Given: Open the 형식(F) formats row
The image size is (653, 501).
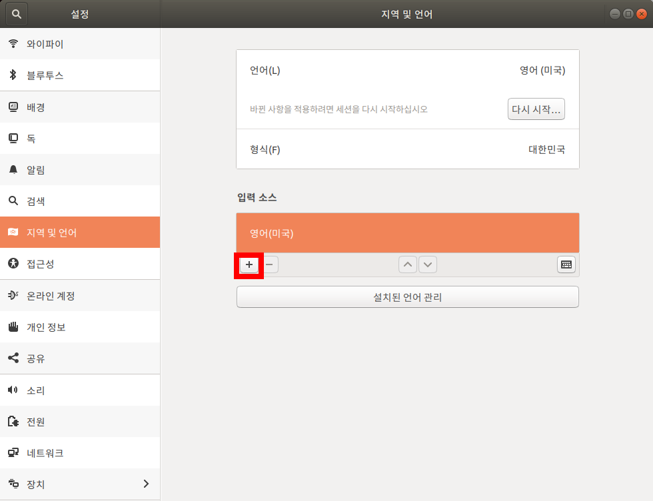Looking at the screenshot, I should click(408, 149).
